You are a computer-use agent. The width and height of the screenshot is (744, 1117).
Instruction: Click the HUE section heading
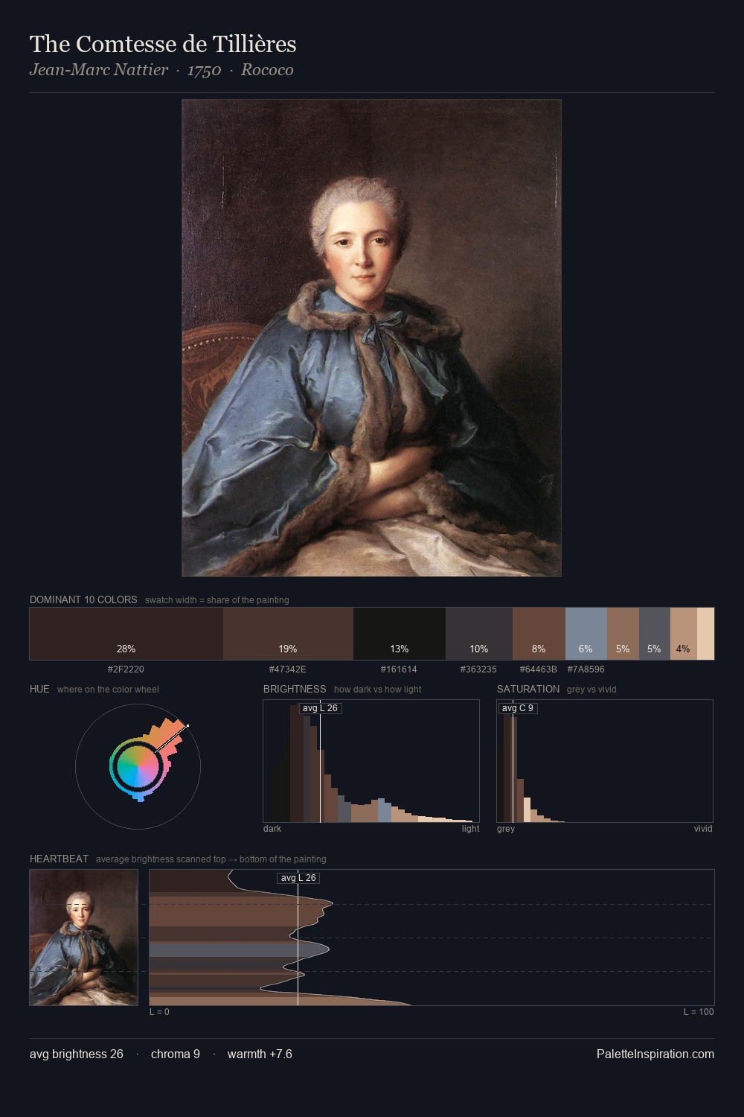click(x=39, y=689)
